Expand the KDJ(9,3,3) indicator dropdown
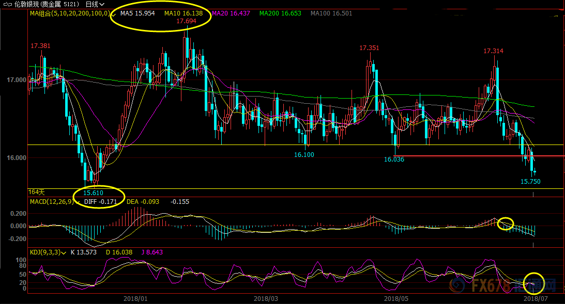The image size is (565, 304). click(65, 252)
